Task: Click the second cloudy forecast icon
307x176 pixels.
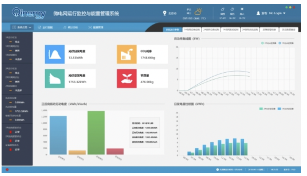Action: [232, 9]
